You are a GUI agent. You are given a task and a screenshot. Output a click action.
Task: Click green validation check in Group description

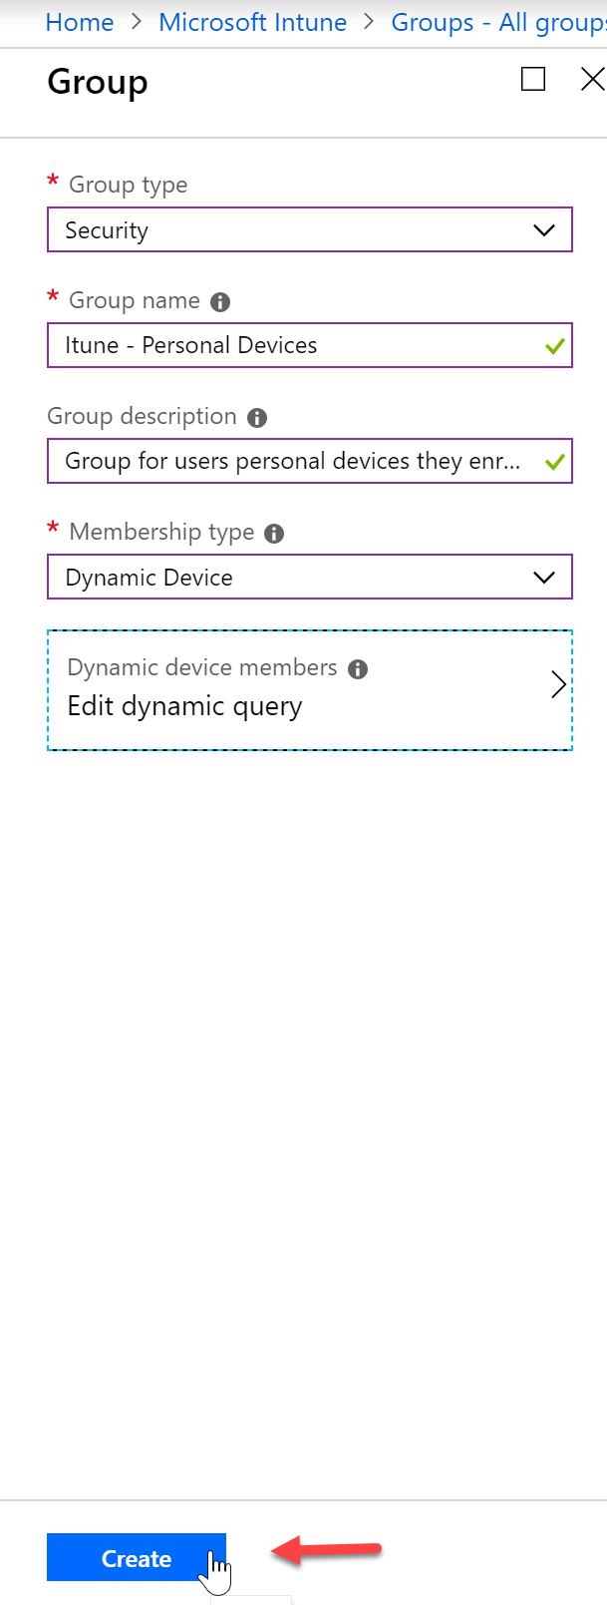pyautogui.click(x=555, y=462)
